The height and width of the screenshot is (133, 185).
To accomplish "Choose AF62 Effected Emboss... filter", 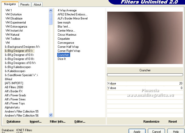I will [72, 14].
